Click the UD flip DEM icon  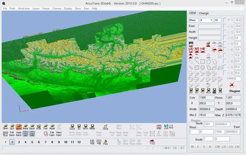[191, 49]
